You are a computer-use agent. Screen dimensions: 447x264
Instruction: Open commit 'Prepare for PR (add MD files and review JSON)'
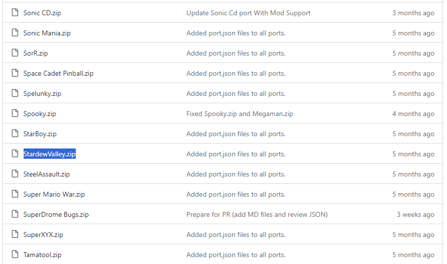pyautogui.click(x=257, y=214)
